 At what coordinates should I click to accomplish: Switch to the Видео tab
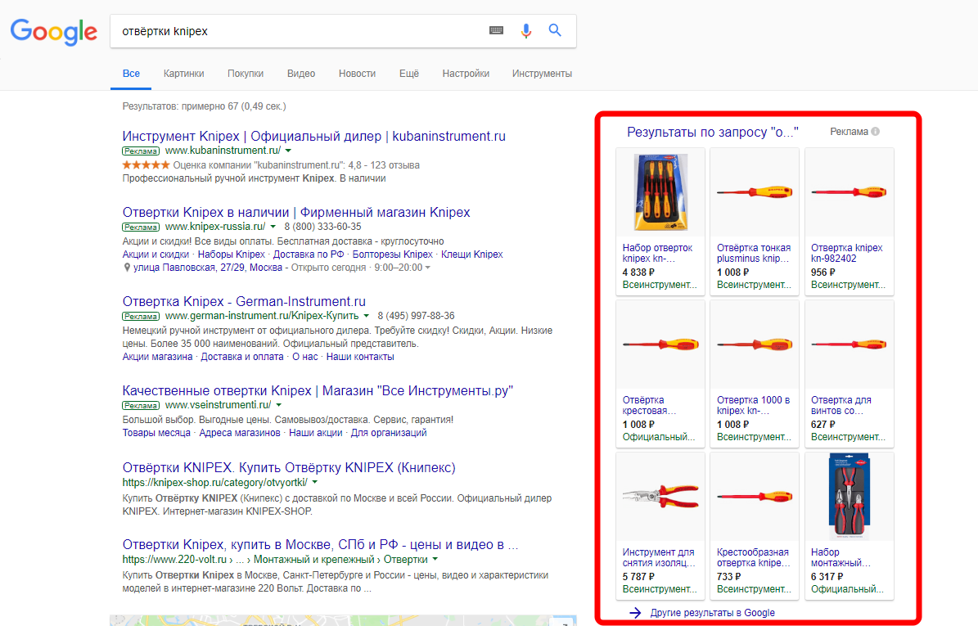tap(301, 74)
